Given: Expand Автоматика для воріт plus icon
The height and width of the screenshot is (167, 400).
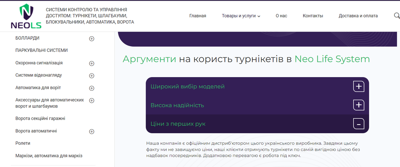Looking at the screenshot, I should coord(91,88).
